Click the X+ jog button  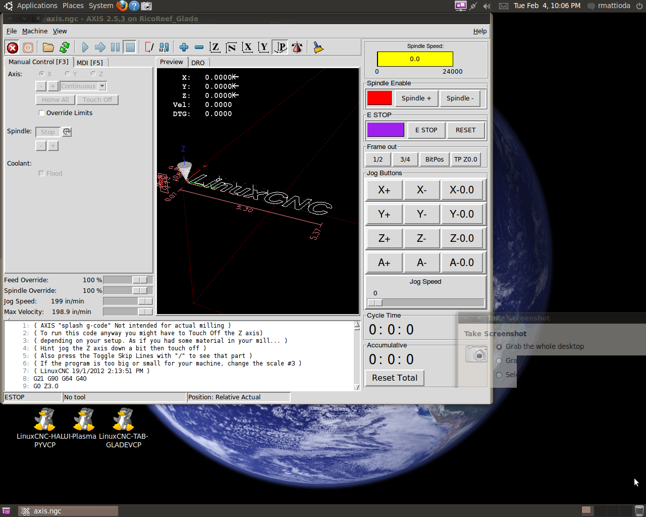384,190
